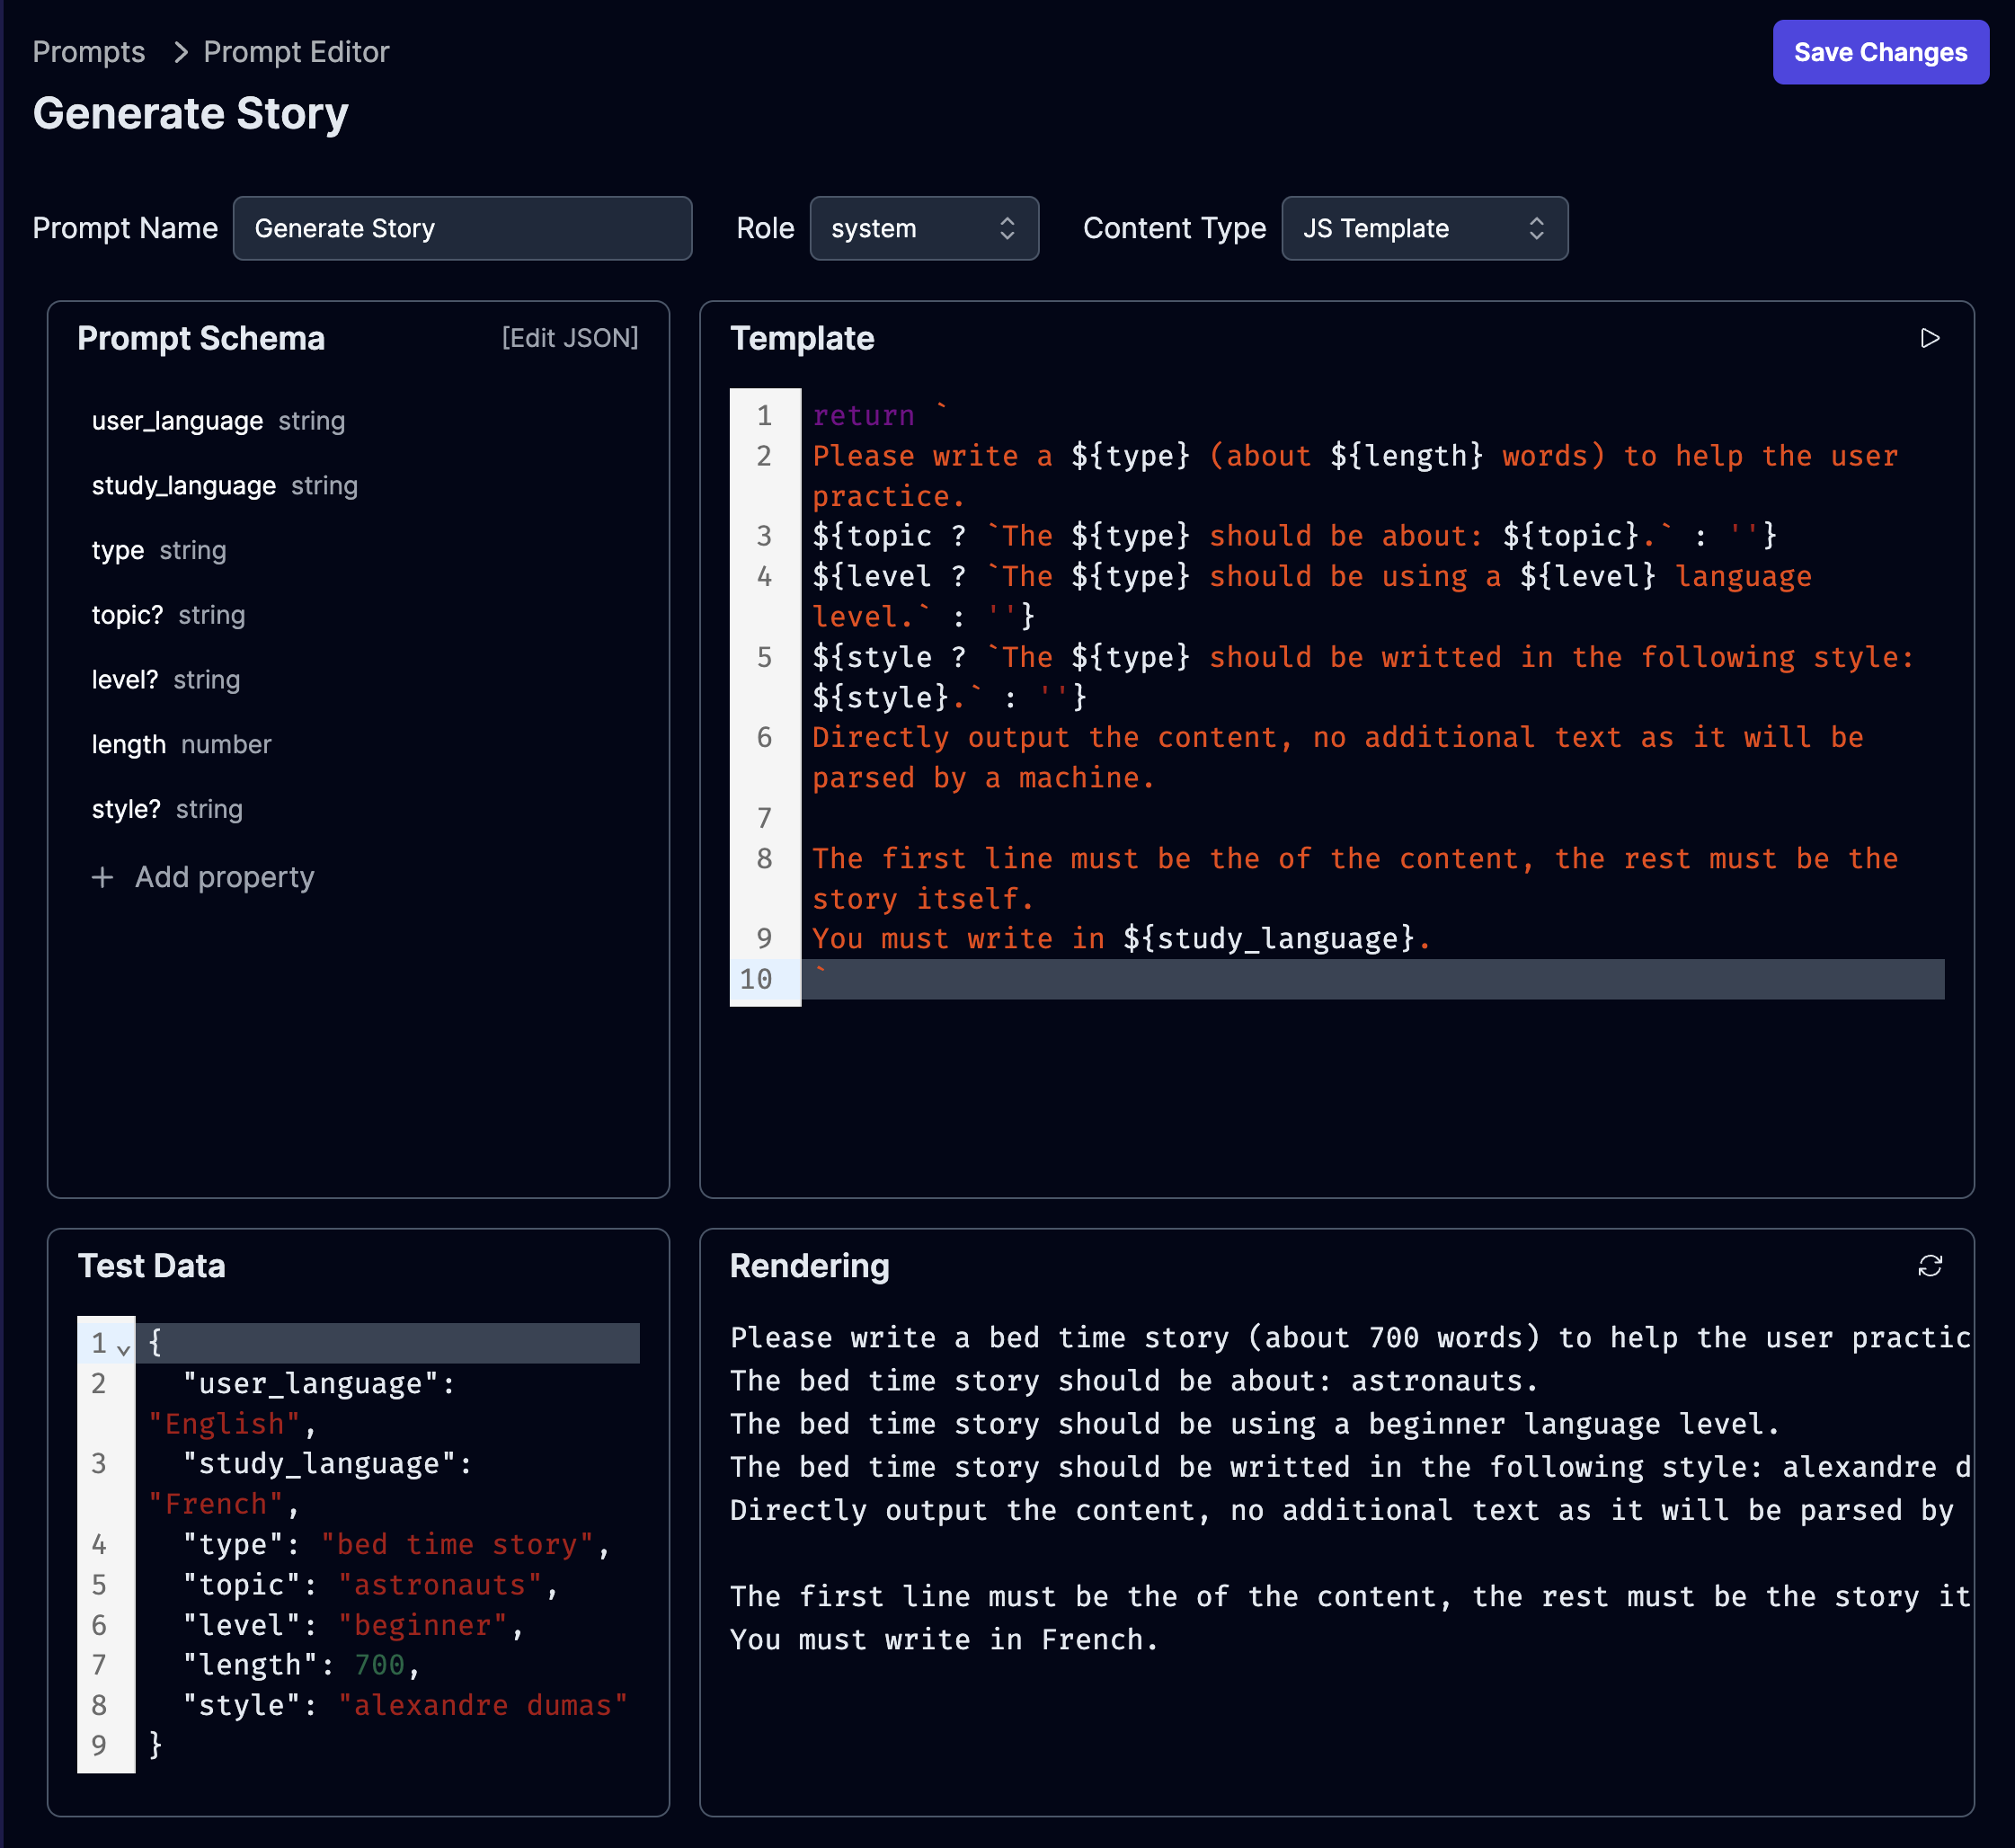Screen dimensions: 2015x1848
Task: Select the user_language schema property
Action: 177,421
